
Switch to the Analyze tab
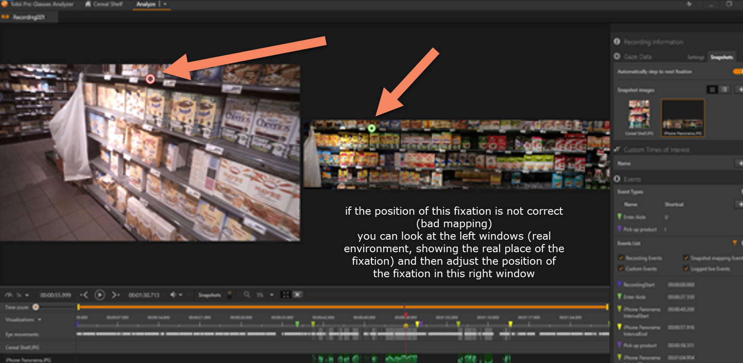point(146,4)
